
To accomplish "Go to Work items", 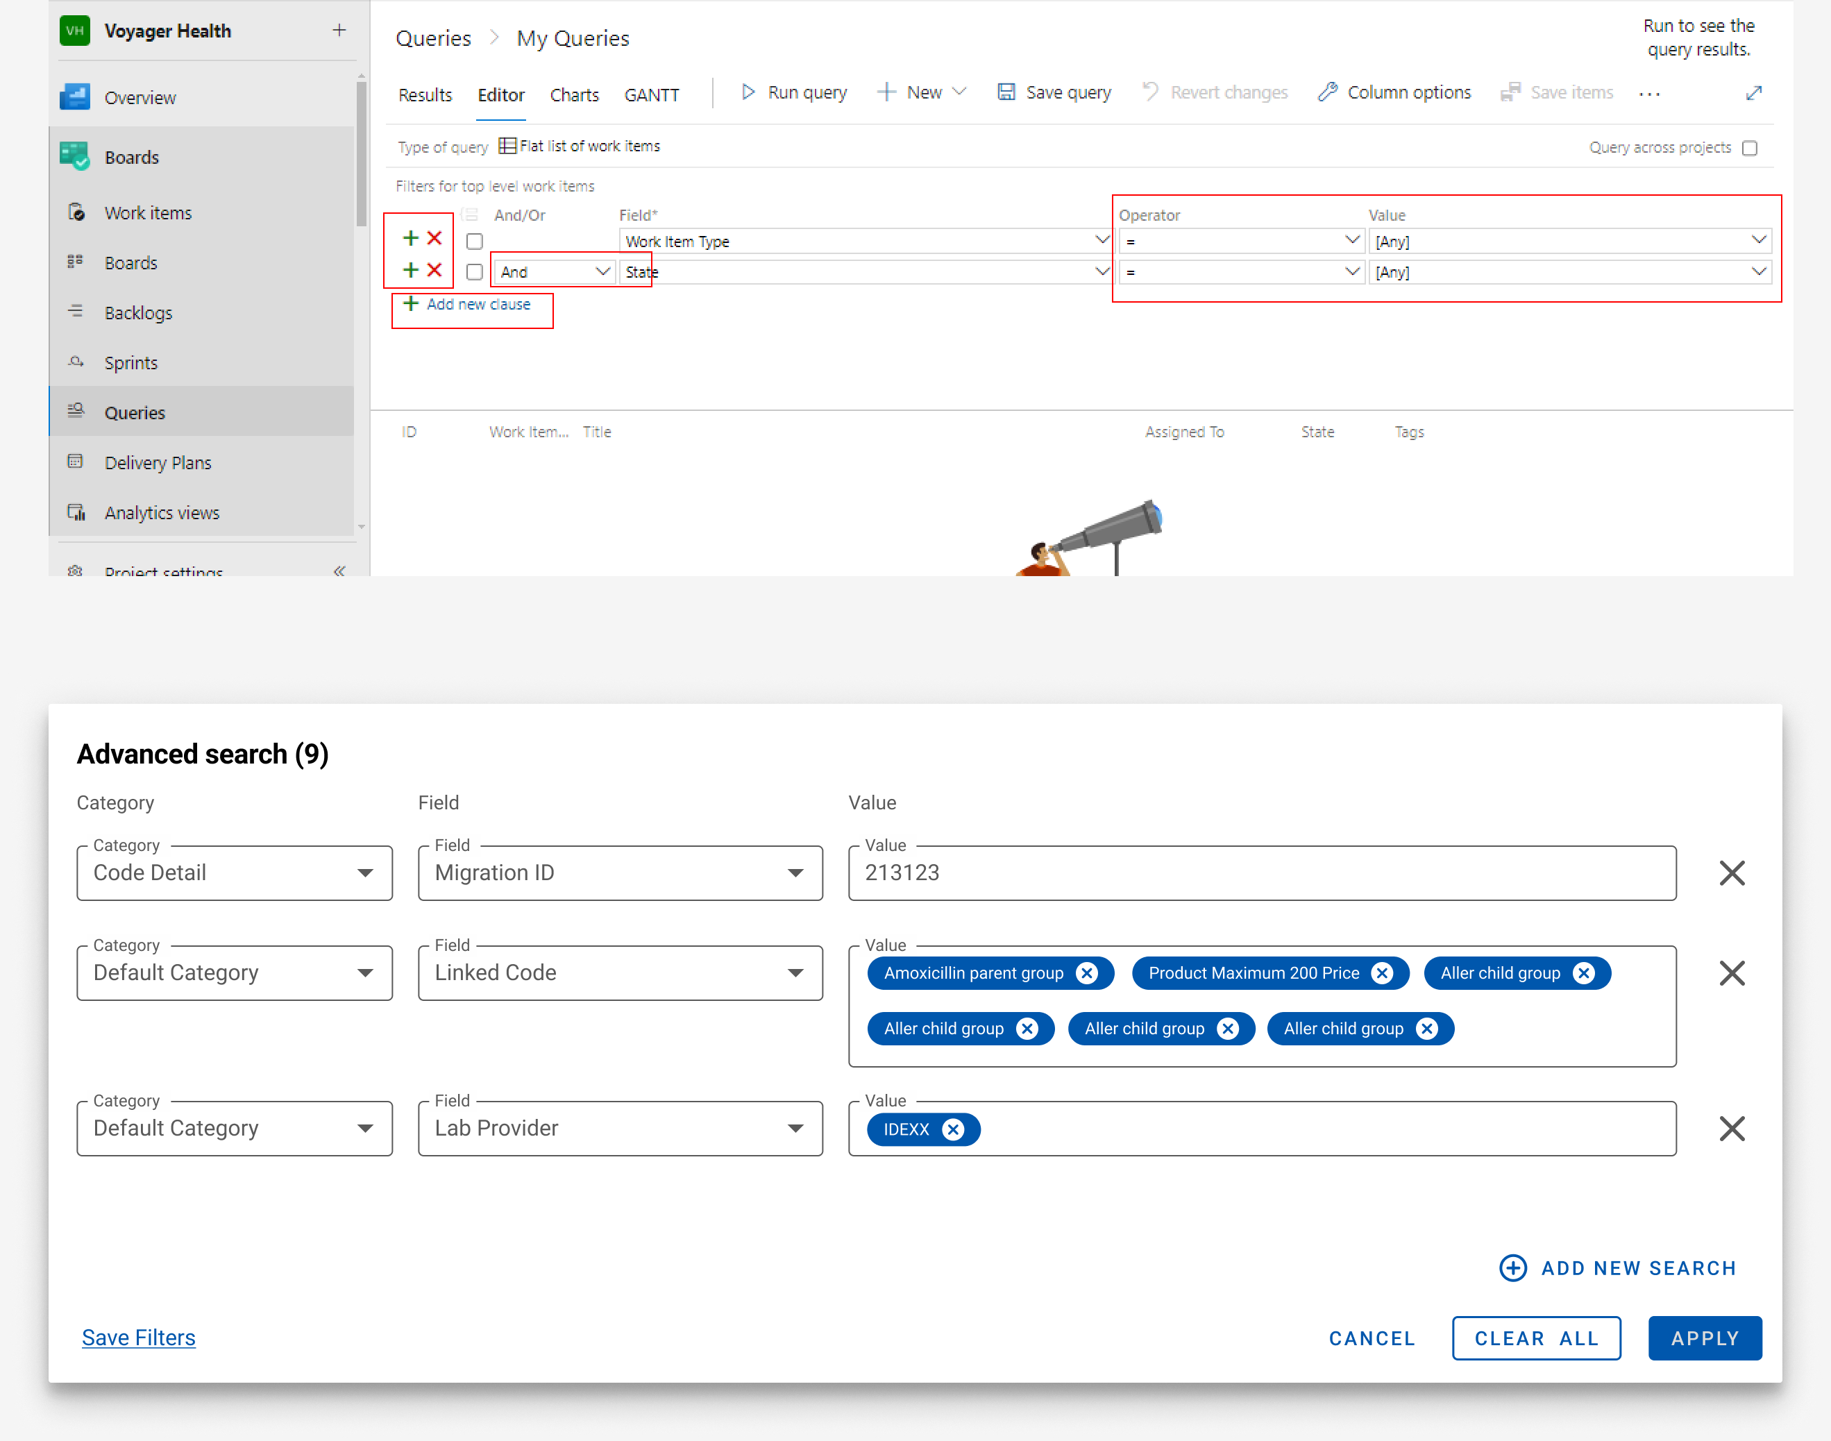I will click(203, 212).
